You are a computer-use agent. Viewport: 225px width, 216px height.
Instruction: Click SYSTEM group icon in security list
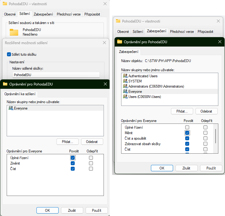point(125,81)
